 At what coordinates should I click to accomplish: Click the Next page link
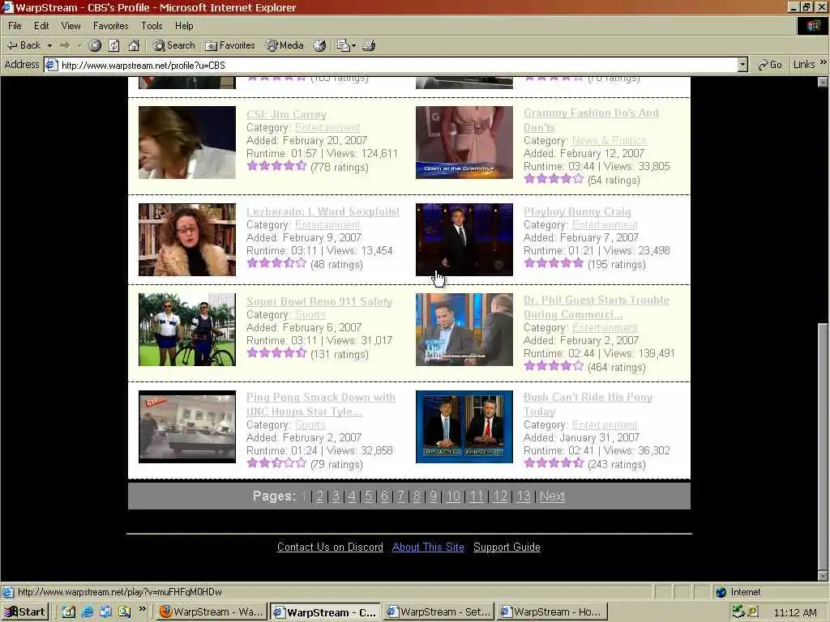click(x=552, y=496)
